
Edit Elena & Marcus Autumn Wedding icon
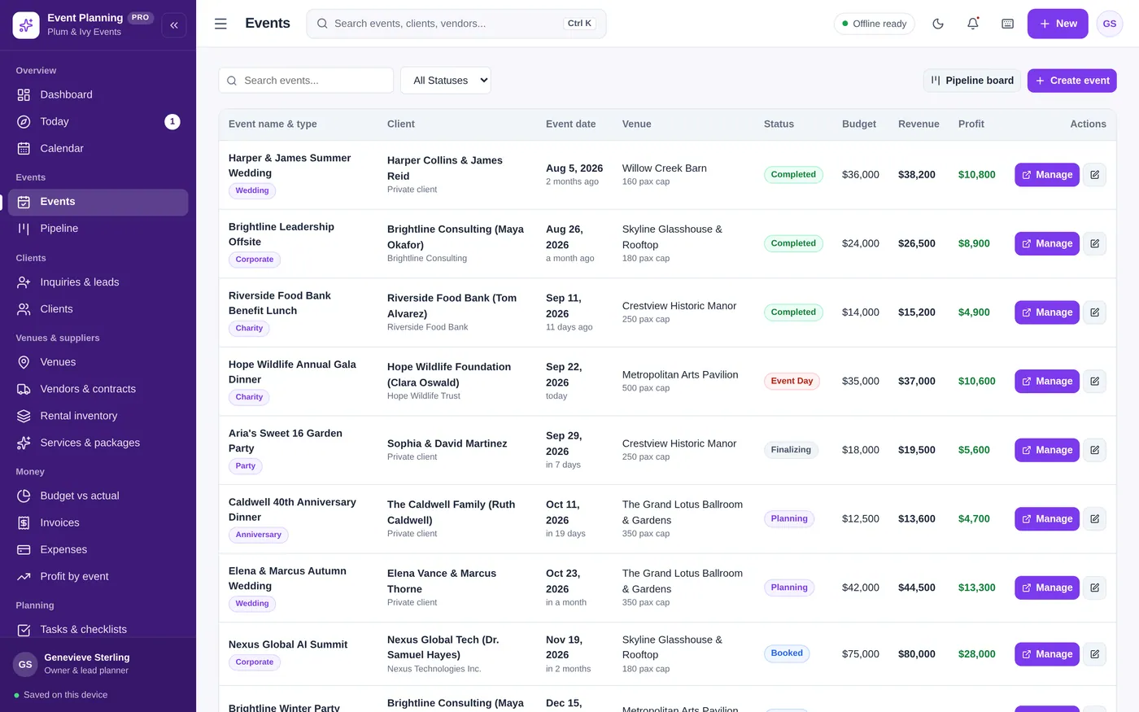(x=1095, y=588)
